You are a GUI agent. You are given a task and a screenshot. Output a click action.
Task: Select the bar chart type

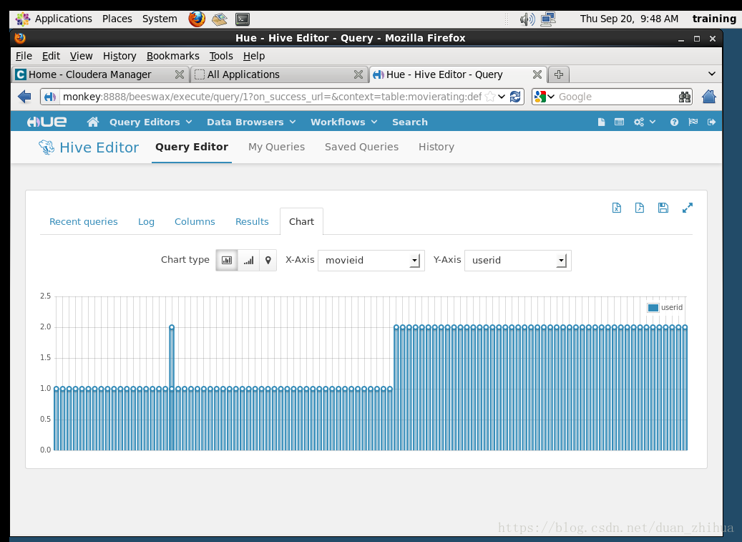pyautogui.click(x=227, y=261)
